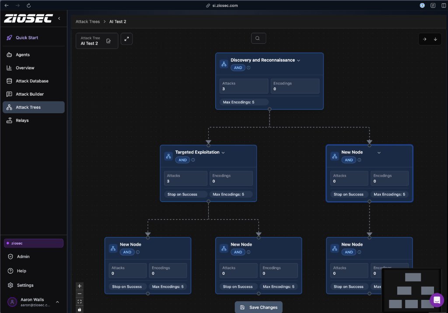
Task: Toggle AND operator on Targeted Exploitation
Action: [182, 160]
